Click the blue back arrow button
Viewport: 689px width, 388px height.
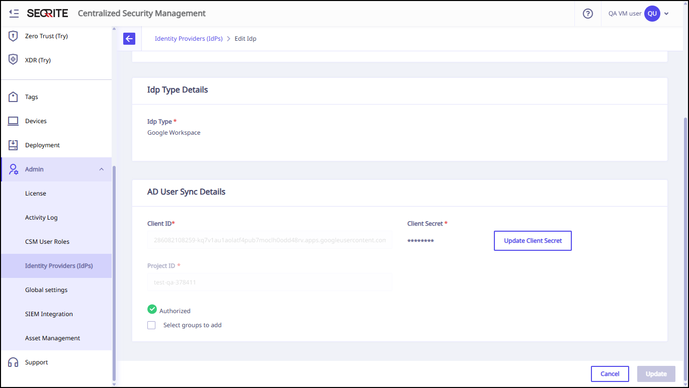point(129,39)
